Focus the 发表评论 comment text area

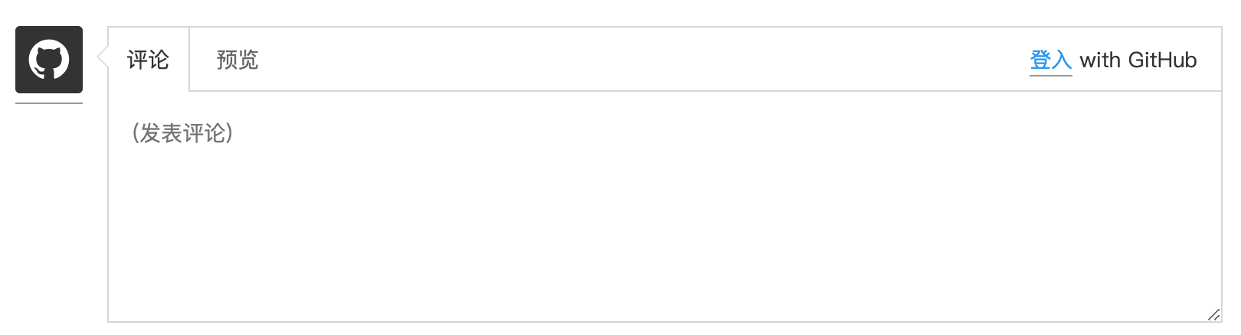[x=663, y=207]
